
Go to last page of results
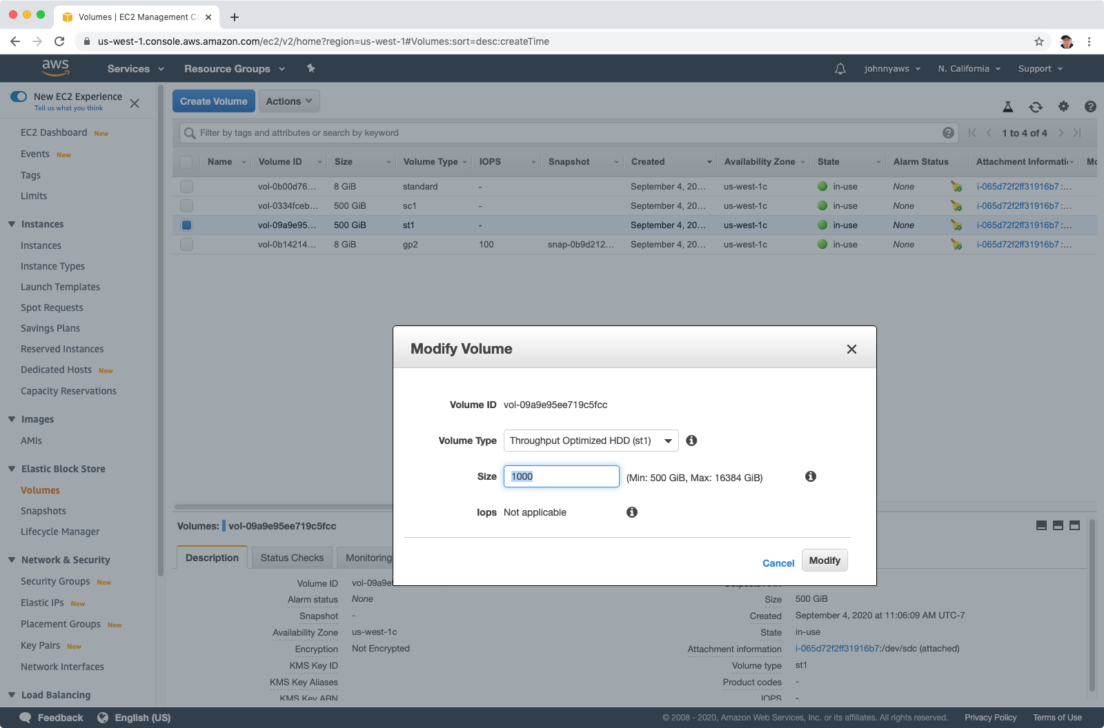(1077, 133)
